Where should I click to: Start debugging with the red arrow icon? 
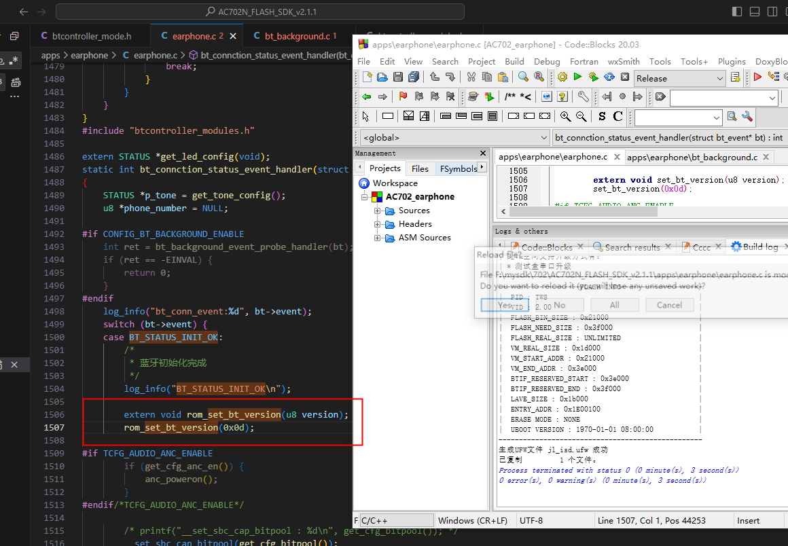pos(758,77)
